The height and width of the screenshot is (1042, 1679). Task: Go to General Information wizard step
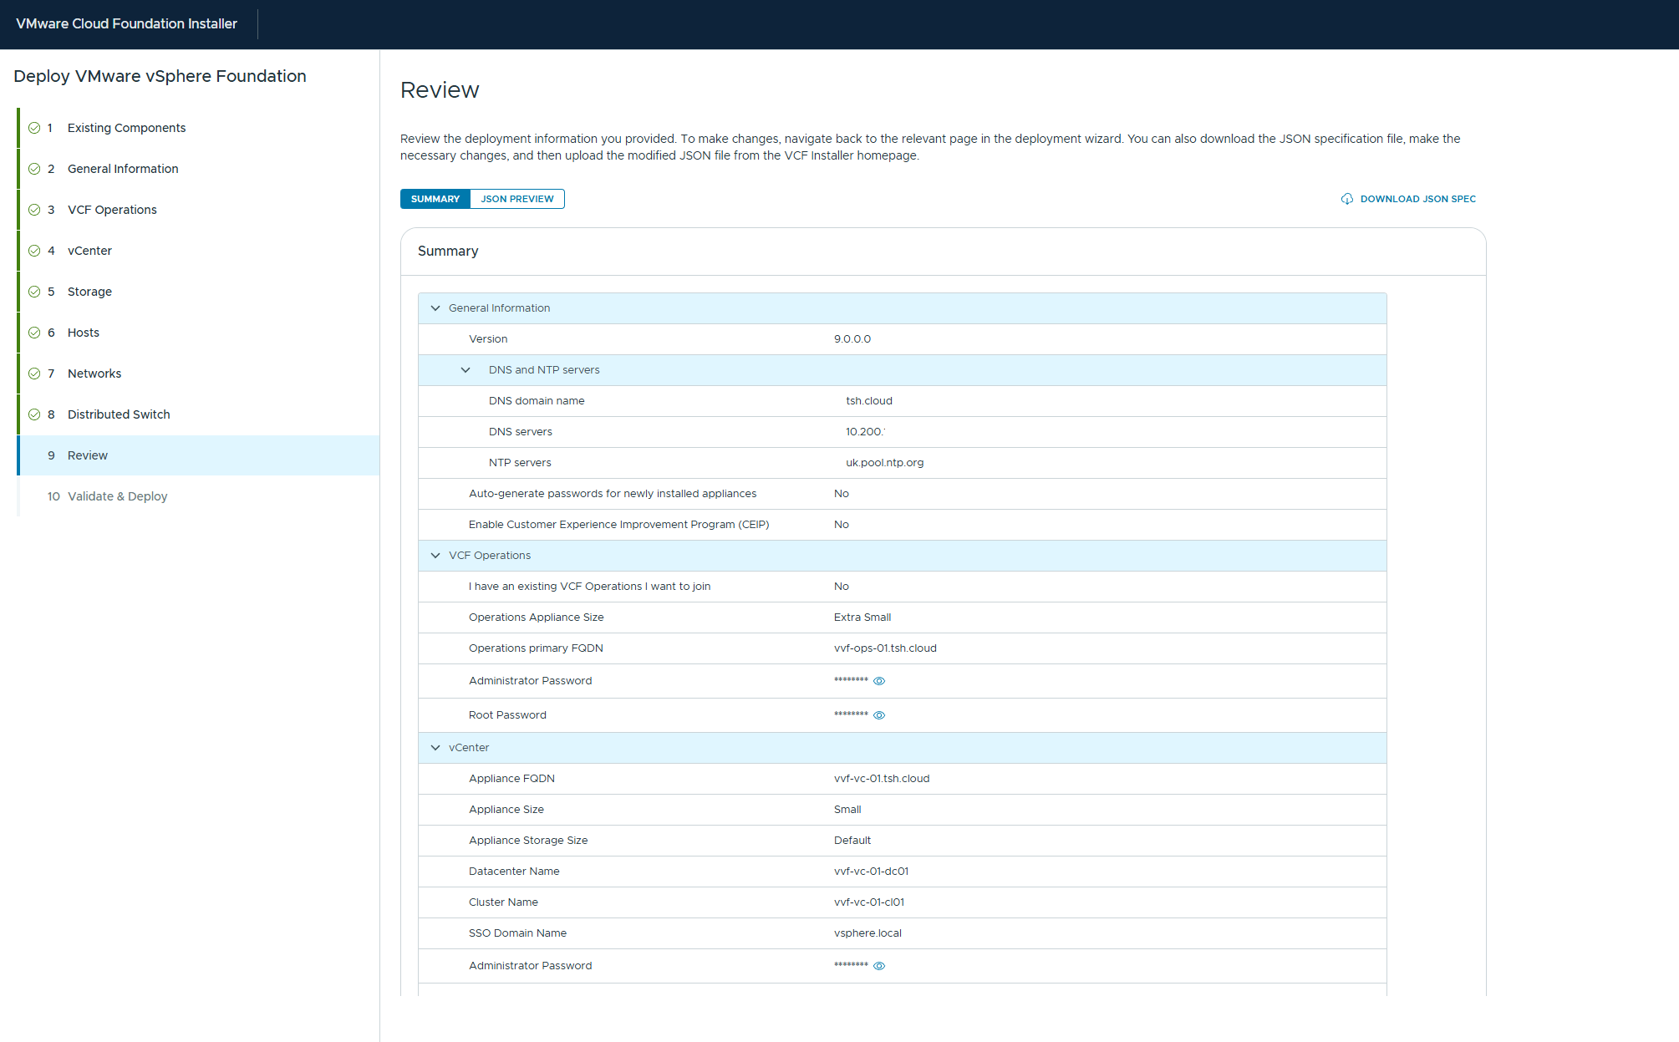coord(123,169)
